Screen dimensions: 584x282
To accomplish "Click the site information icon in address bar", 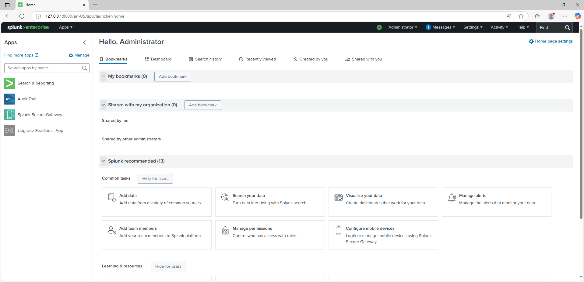I will (x=38, y=16).
